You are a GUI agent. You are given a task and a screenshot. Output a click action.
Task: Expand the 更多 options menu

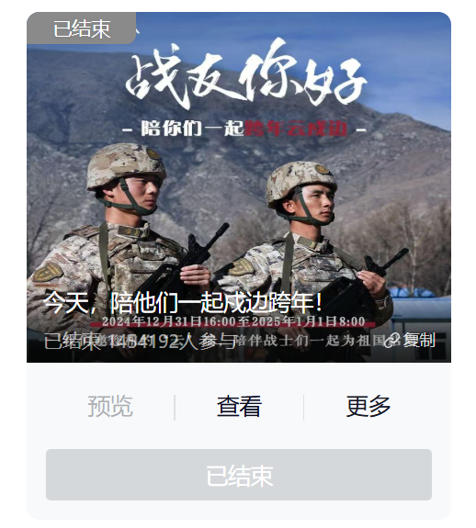[368, 407]
